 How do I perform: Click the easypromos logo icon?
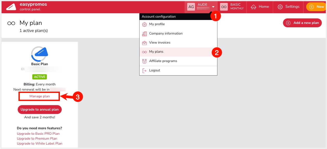pos(11,7)
